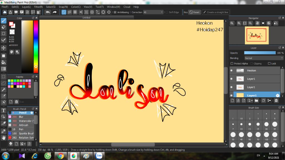Turn snap off with the first snap icon

(x=64, y=12)
